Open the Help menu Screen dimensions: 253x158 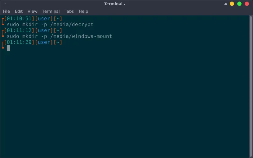83,11
